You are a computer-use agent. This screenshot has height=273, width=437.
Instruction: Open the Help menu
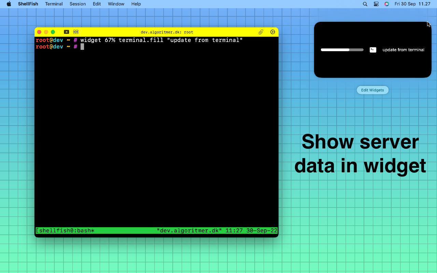(136, 4)
